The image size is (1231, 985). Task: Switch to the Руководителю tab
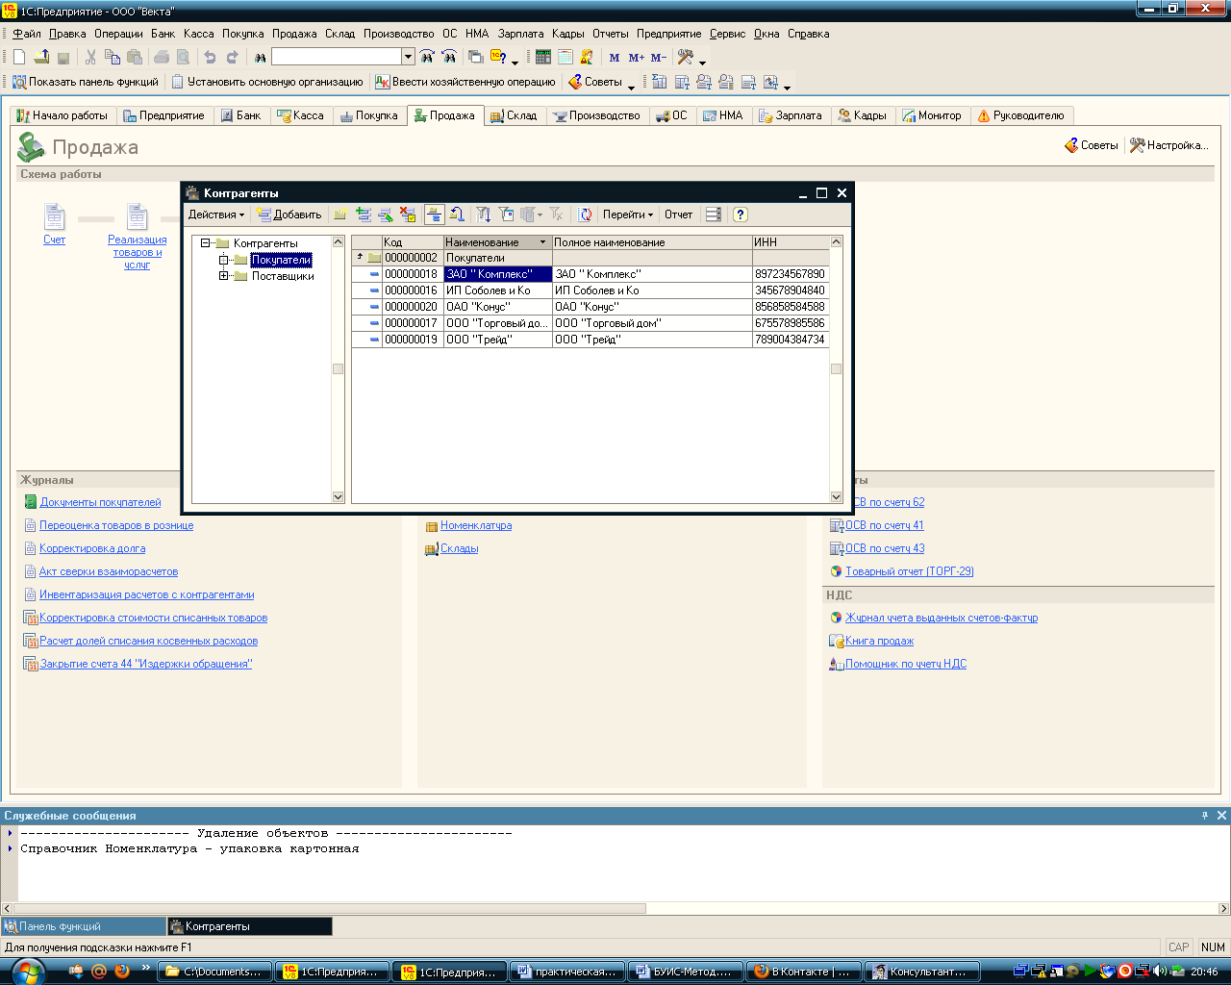pyautogui.click(x=1021, y=115)
